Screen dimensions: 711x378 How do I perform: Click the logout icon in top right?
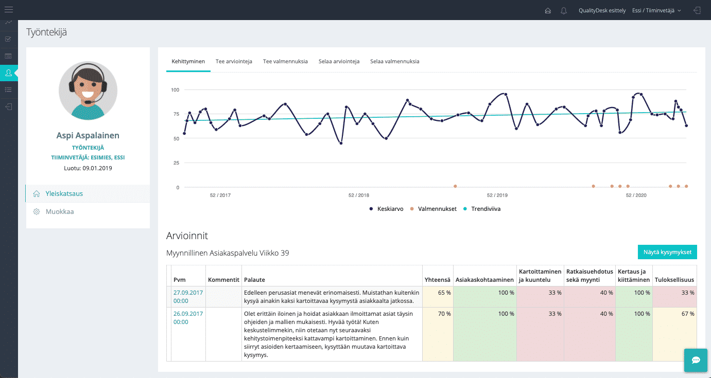697,10
